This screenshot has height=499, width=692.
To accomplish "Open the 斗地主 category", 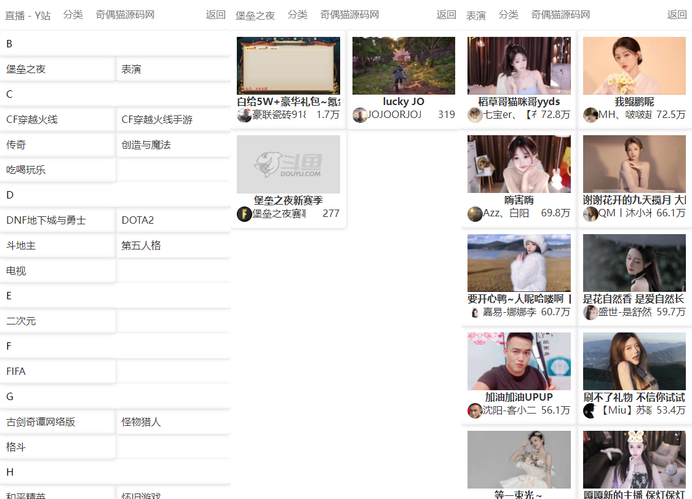I will click(x=58, y=245).
